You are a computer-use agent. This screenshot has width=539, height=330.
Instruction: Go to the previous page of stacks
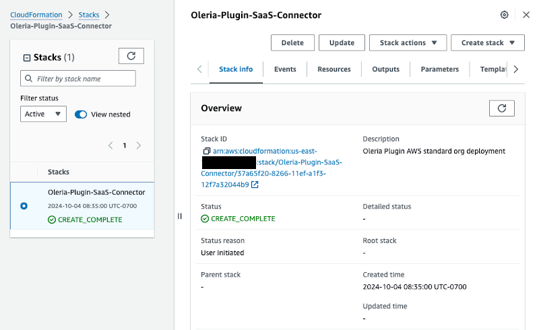tap(110, 145)
